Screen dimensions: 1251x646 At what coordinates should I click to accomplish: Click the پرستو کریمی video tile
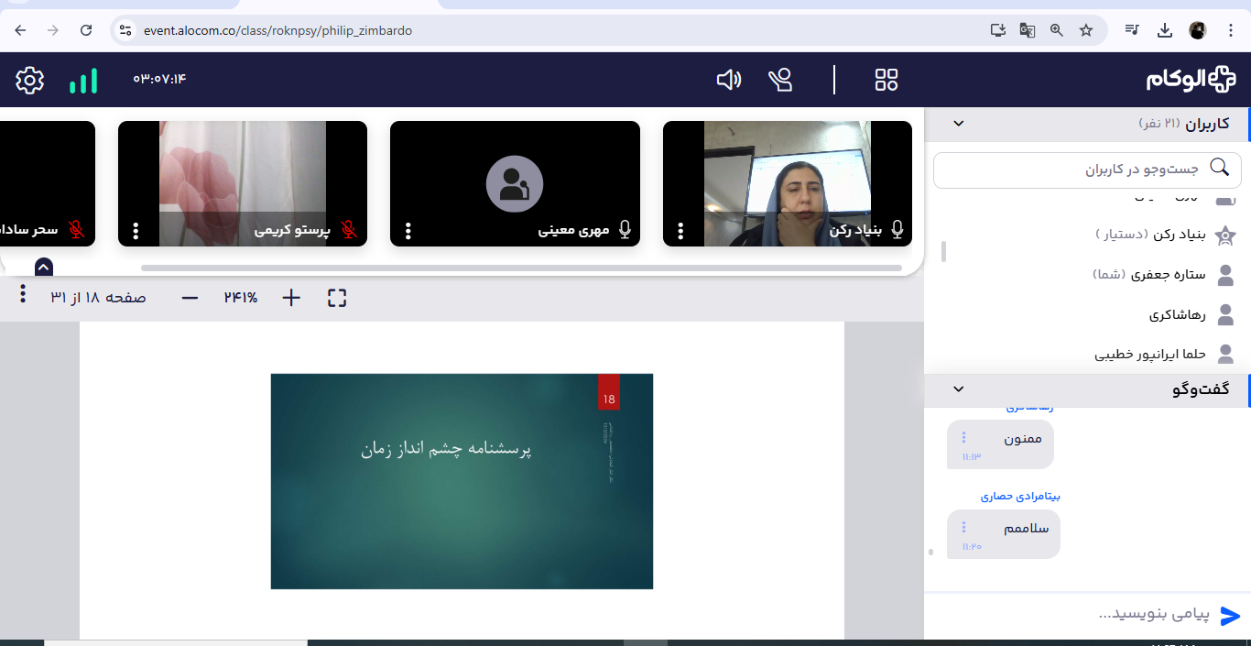point(243,183)
